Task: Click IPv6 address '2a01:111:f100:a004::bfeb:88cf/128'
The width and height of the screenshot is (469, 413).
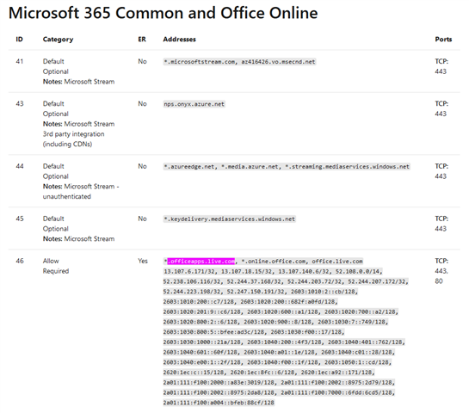Action: [x=219, y=404]
